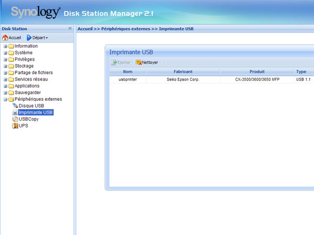Viewport: 314px width, 235px height.
Task: Click the Disque USB drive icon
Action: coord(15,105)
